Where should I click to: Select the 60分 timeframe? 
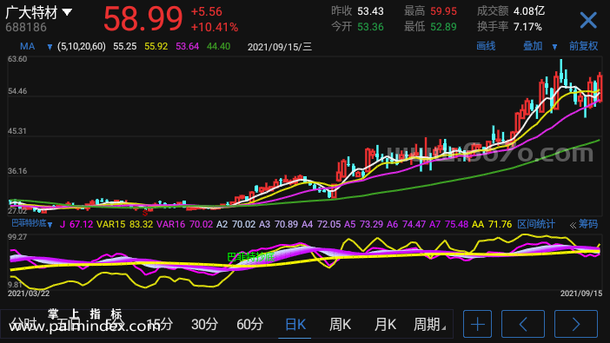click(249, 324)
